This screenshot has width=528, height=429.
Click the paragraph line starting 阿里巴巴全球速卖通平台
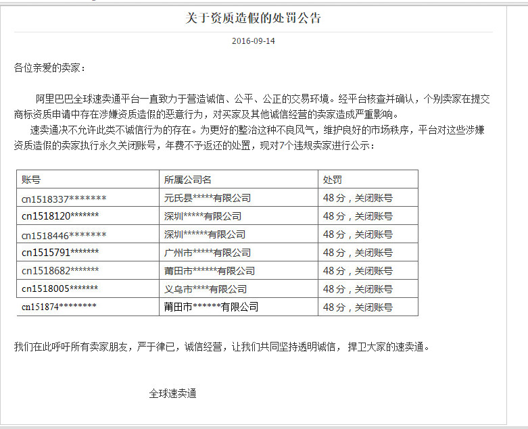pos(263,99)
